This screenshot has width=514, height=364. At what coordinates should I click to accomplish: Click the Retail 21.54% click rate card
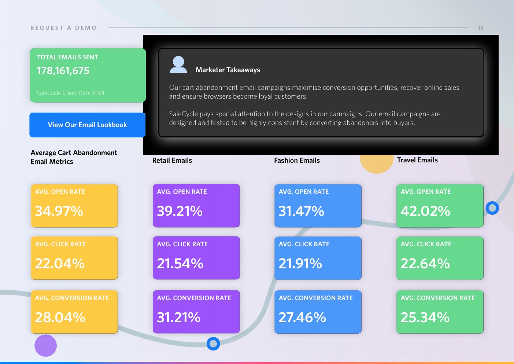click(x=196, y=258)
